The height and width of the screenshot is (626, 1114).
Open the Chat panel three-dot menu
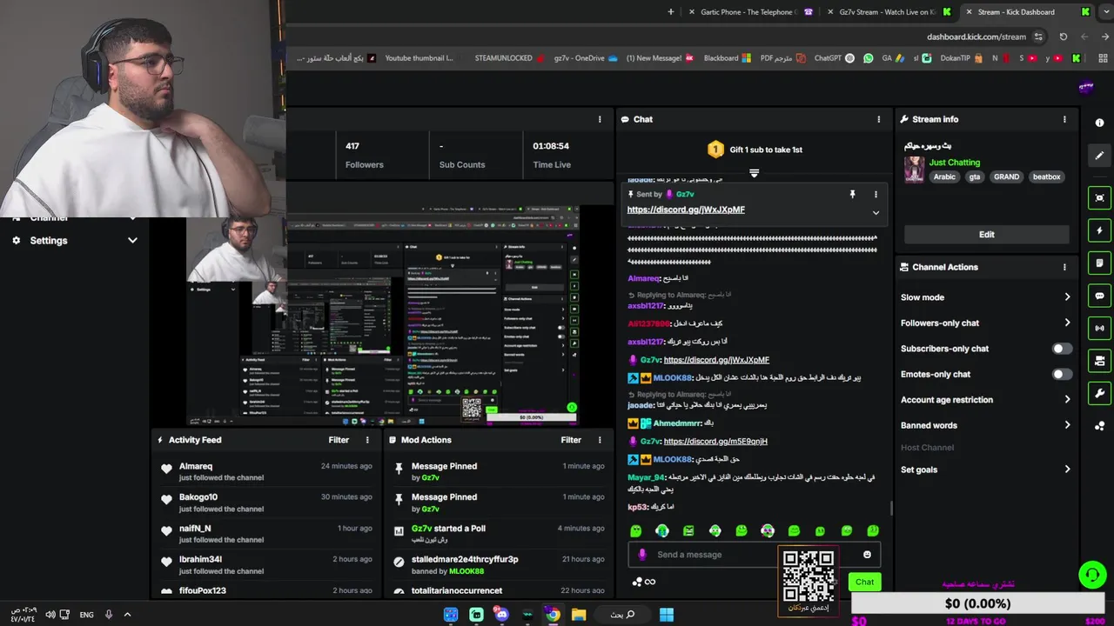[x=878, y=119]
